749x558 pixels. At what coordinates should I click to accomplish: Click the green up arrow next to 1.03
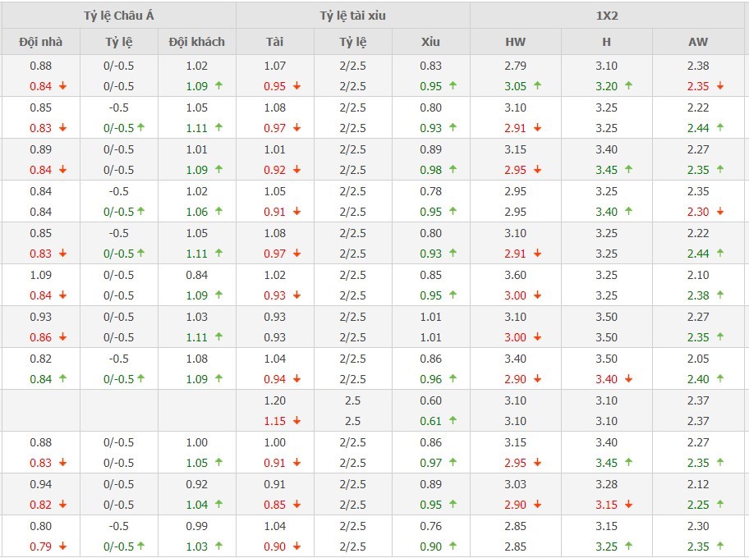click(218, 547)
